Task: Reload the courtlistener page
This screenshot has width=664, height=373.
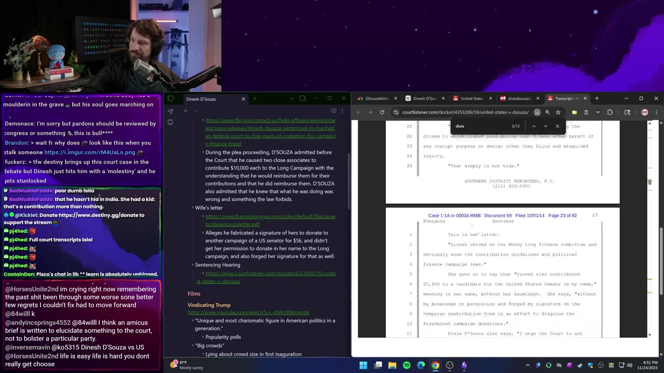Action: point(382,112)
